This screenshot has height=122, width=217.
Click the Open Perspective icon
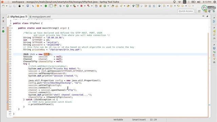pos(199,11)
